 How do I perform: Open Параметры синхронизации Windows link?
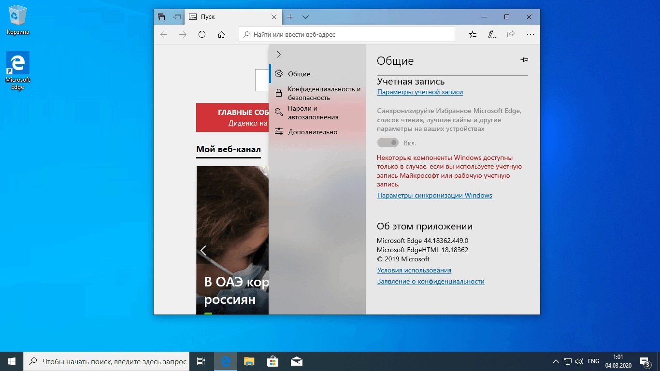(x=434, y=195)
